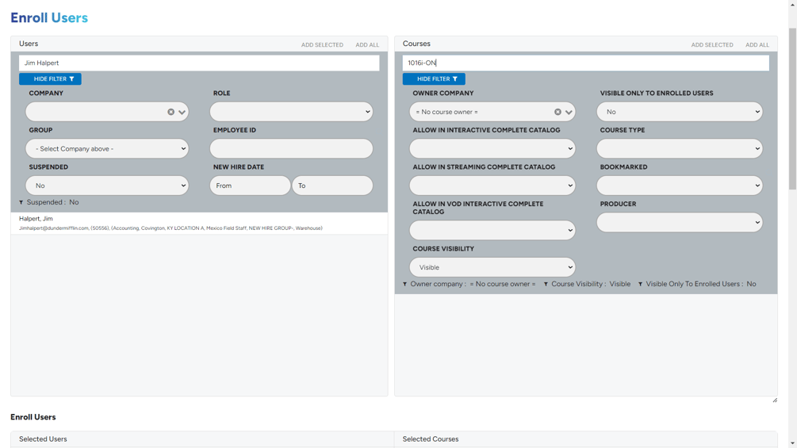The height and width of the screenshot is (448, 797).
Task: Click Add All in Courses panel
Action: point(757,44)
